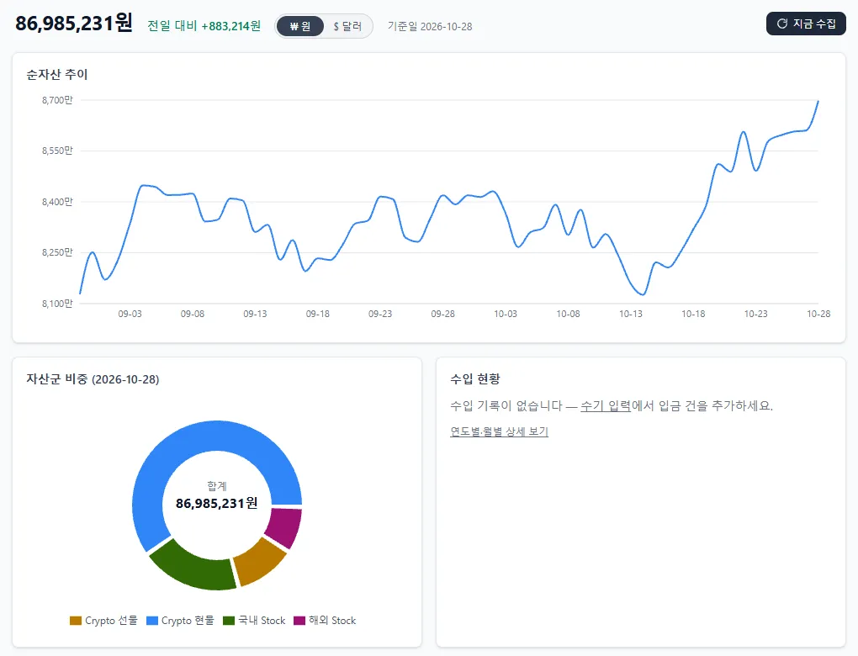Viewport: 858px width, 656px height.
Task: Click the 09-28 x-axis date label
Action: pyautogui.click(x=442, y=314)
